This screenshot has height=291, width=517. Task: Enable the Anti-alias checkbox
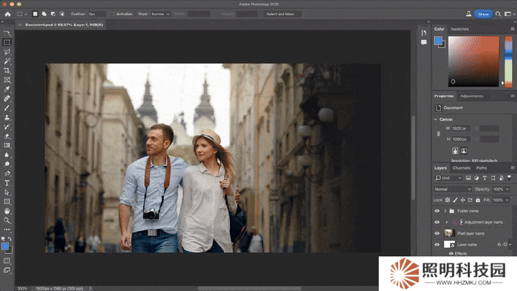(113, 14)
